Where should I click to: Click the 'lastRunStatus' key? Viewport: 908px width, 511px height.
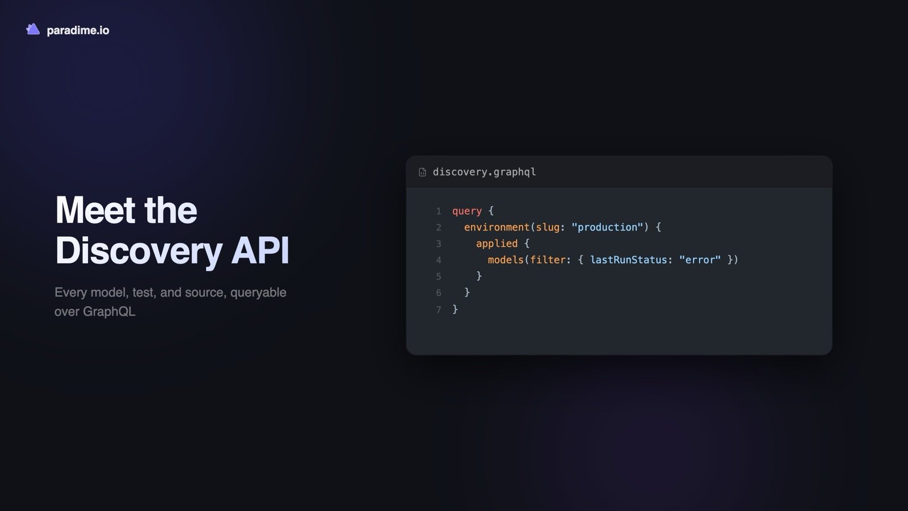628,260
